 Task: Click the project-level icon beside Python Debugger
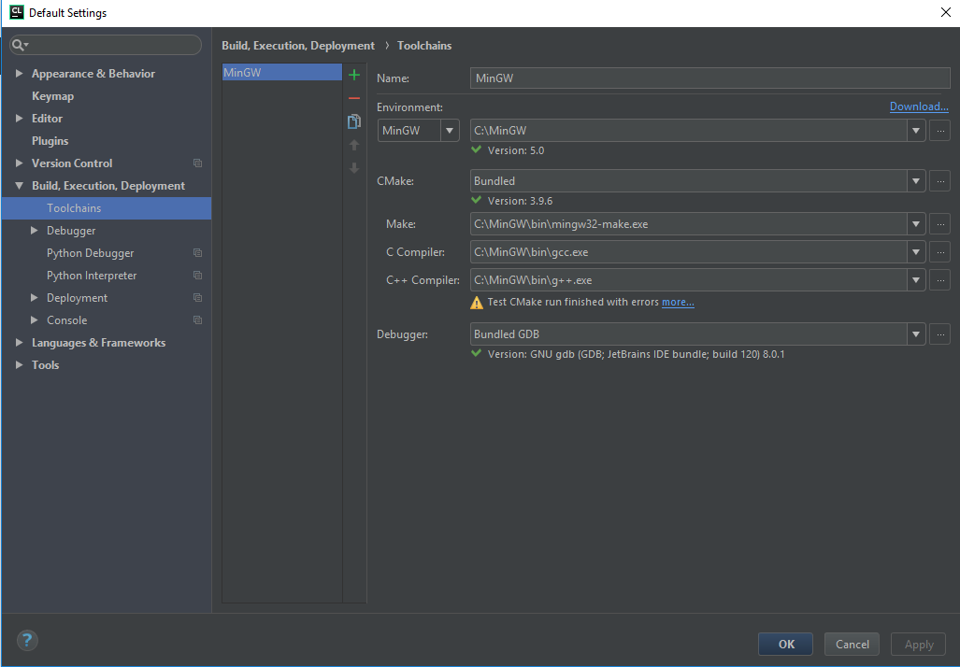tap(198, 253)
